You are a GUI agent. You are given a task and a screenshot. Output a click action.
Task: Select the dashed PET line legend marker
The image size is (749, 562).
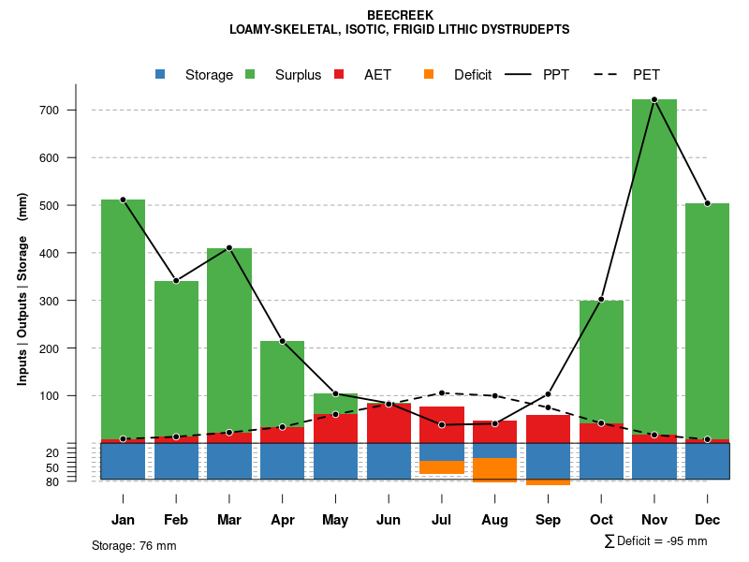click(x=609, y=74)
